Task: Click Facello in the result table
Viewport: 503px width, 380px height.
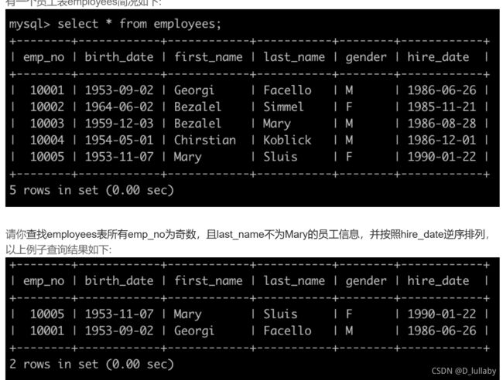Action: click(x=287, y=331)
